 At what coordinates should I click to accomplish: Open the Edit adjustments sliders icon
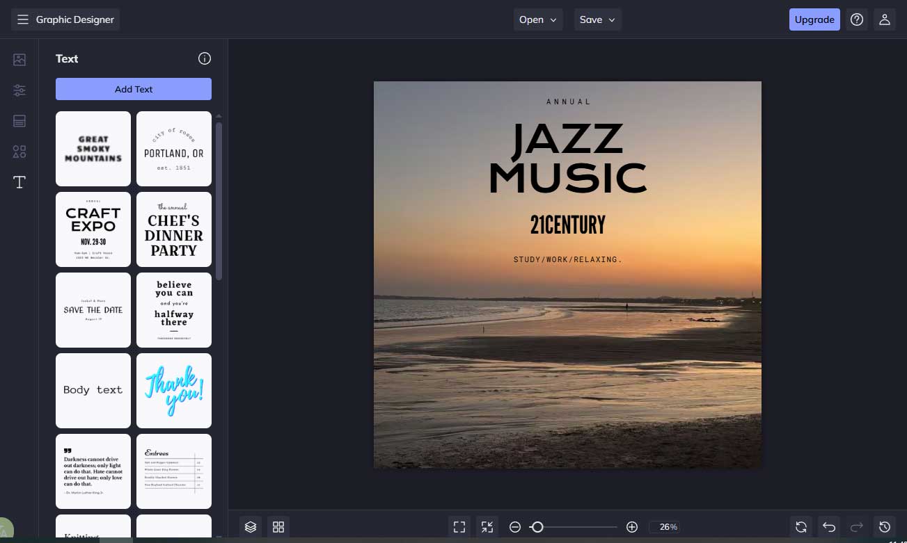point(19,90)
